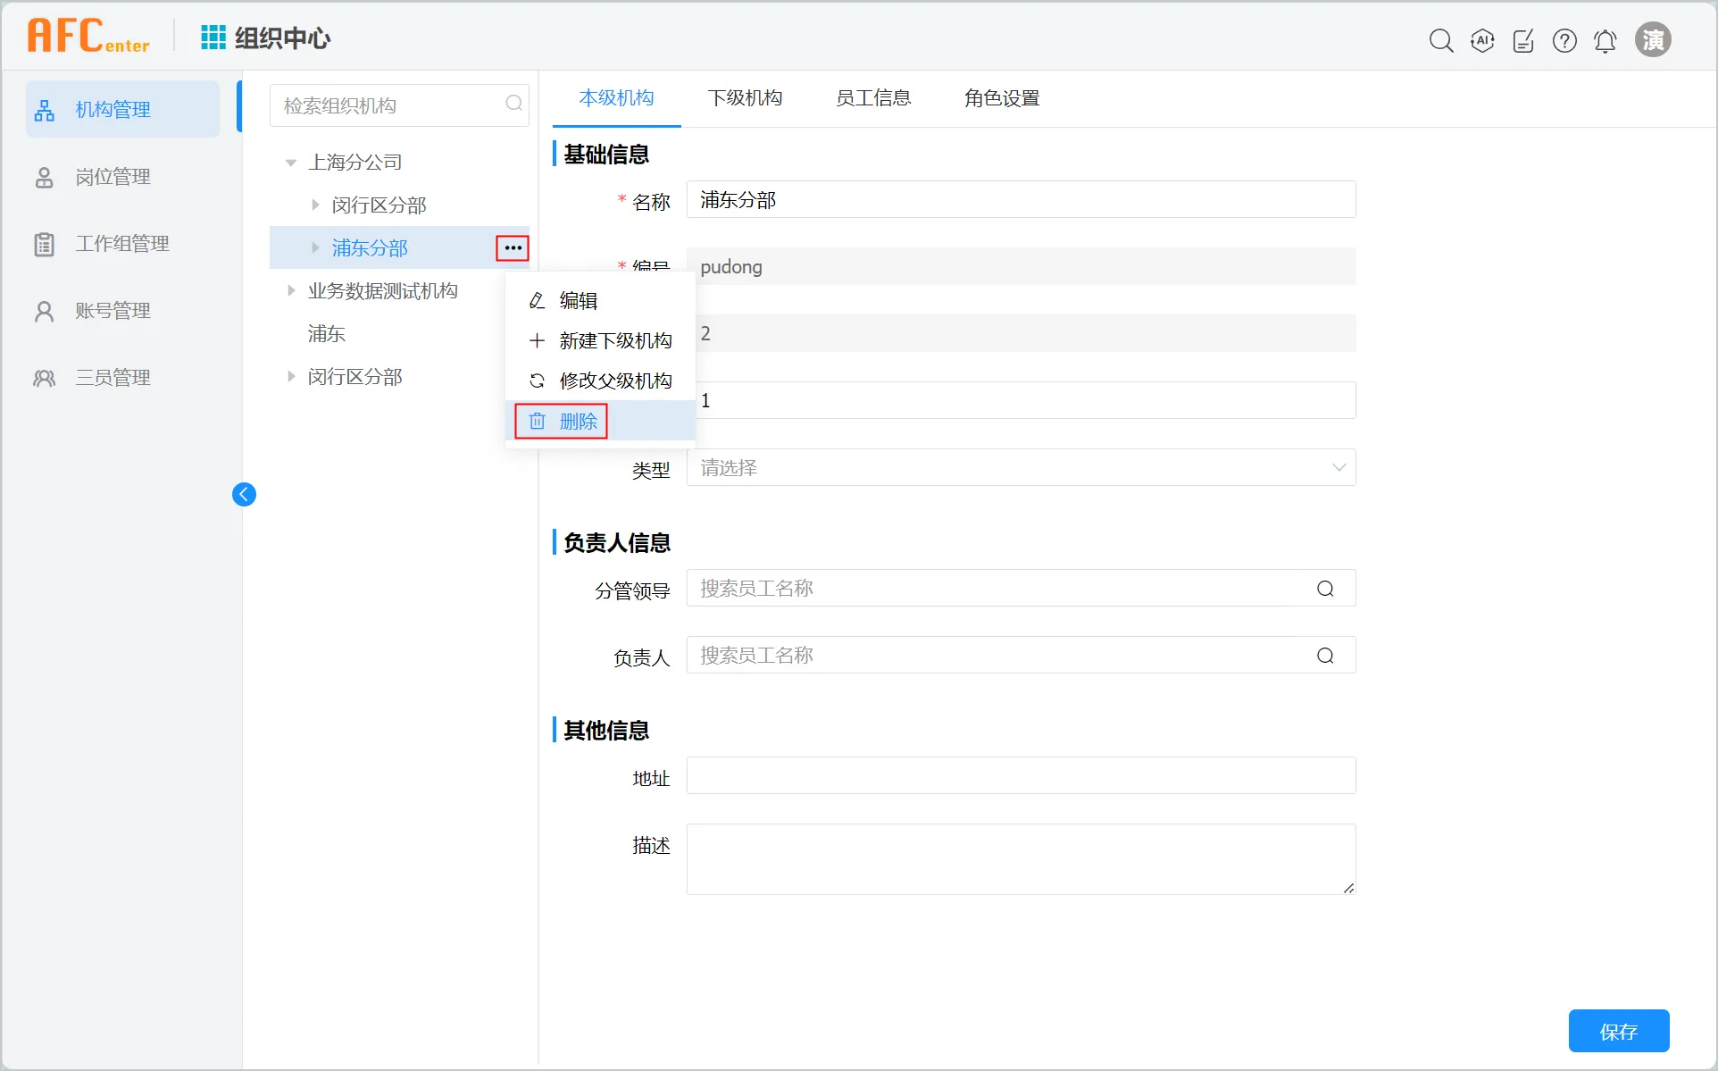Expand the 业务数据测试机构 tree node
1718x1071 pixels.
291,290
